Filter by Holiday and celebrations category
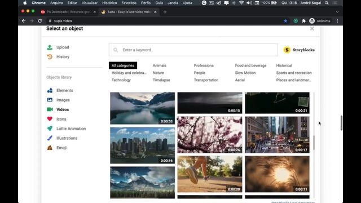361x203 pixels. pos(129,73)
